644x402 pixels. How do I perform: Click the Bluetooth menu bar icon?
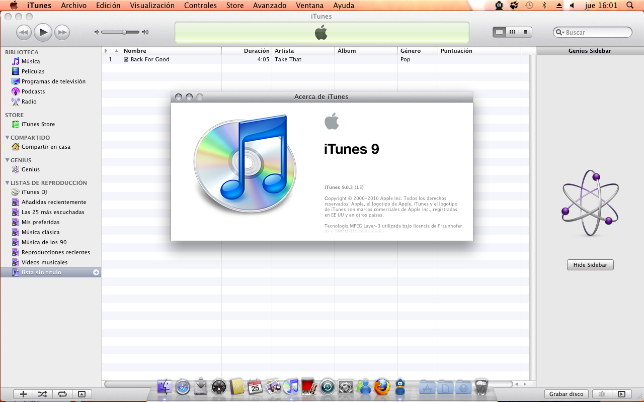coord(544,6)
